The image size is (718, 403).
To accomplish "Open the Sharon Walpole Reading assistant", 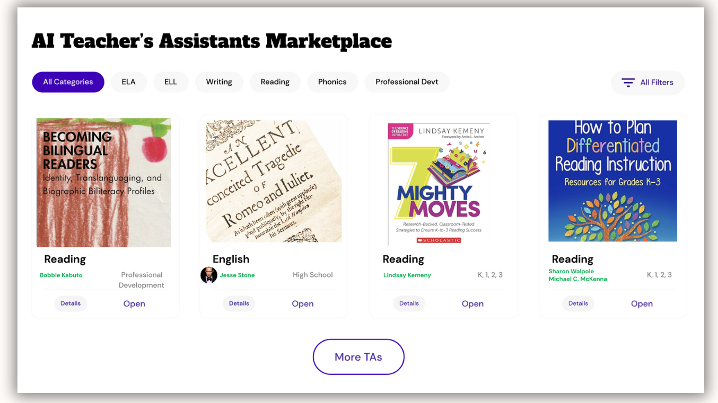I will [642, 303].
